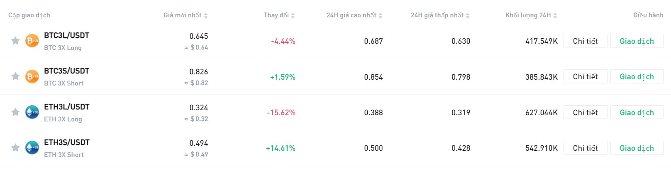Open Chi tiết for ETH3L/USDT
671x171 pixels.
(x=585, y=112)
